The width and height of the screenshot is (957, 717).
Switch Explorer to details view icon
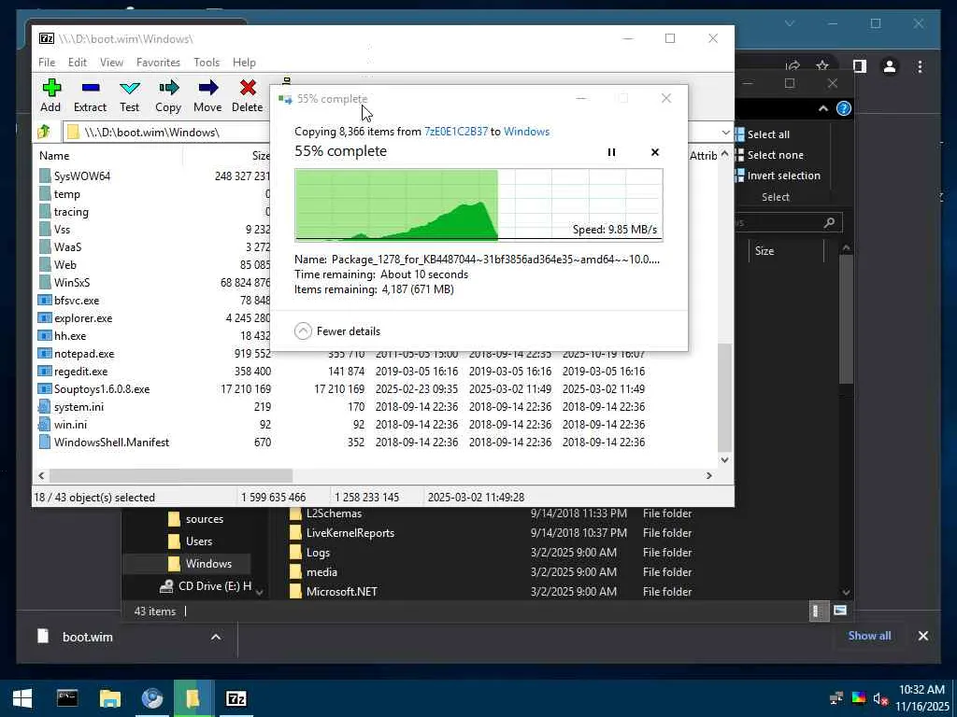819,611
